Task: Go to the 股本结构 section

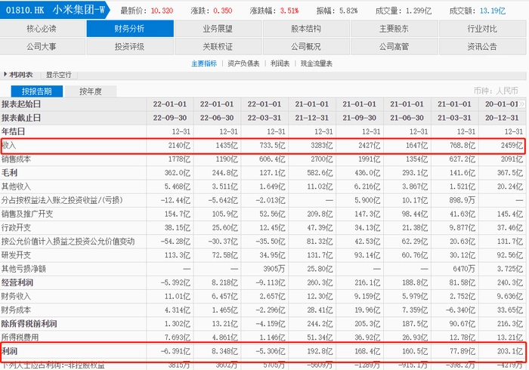Action: (x=305, y=29)
